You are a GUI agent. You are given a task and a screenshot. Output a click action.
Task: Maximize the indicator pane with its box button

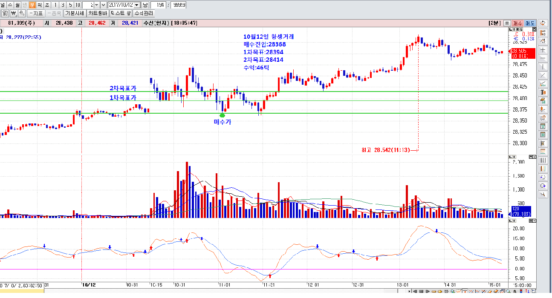[x=531, y=221]
